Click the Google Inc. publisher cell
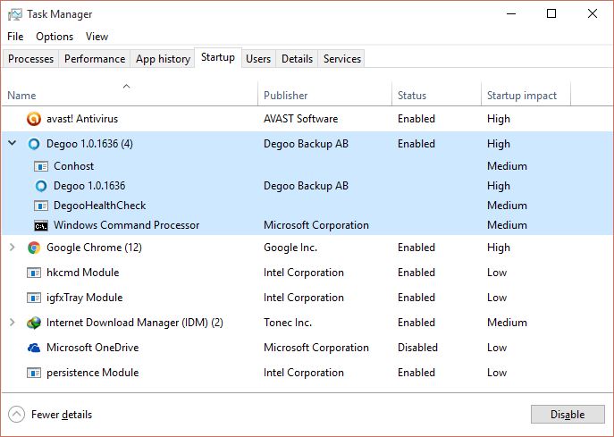Screen dimensions: 614x437 point(290,248)
